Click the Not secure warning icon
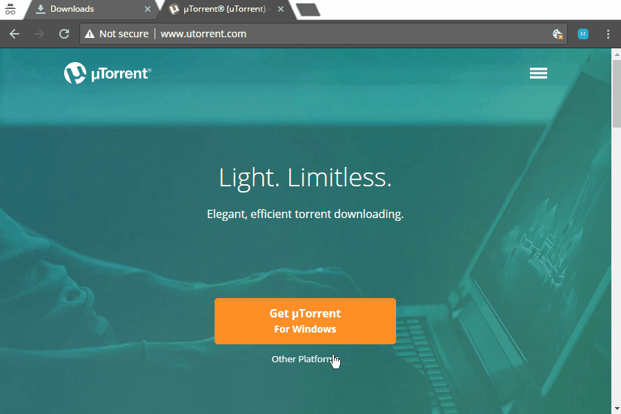This screenshot has width=621, height=414. pyautogui.click(x=90, y=34)
